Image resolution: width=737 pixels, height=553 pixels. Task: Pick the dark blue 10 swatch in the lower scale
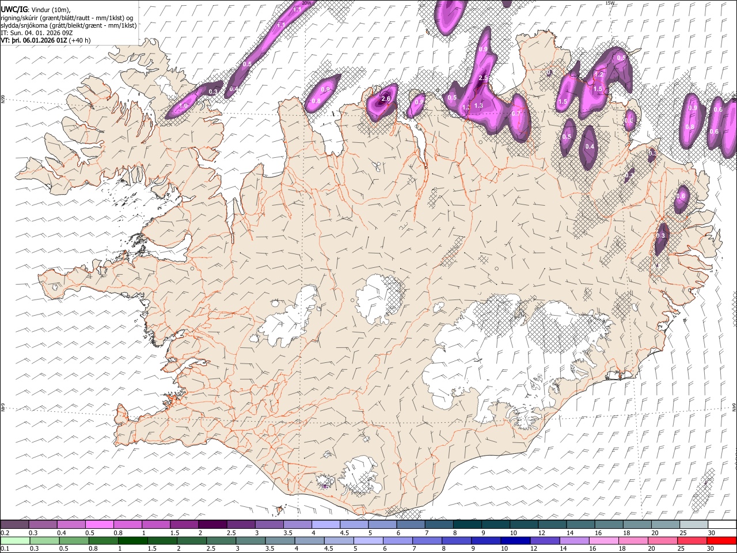[x=515, y=540]
